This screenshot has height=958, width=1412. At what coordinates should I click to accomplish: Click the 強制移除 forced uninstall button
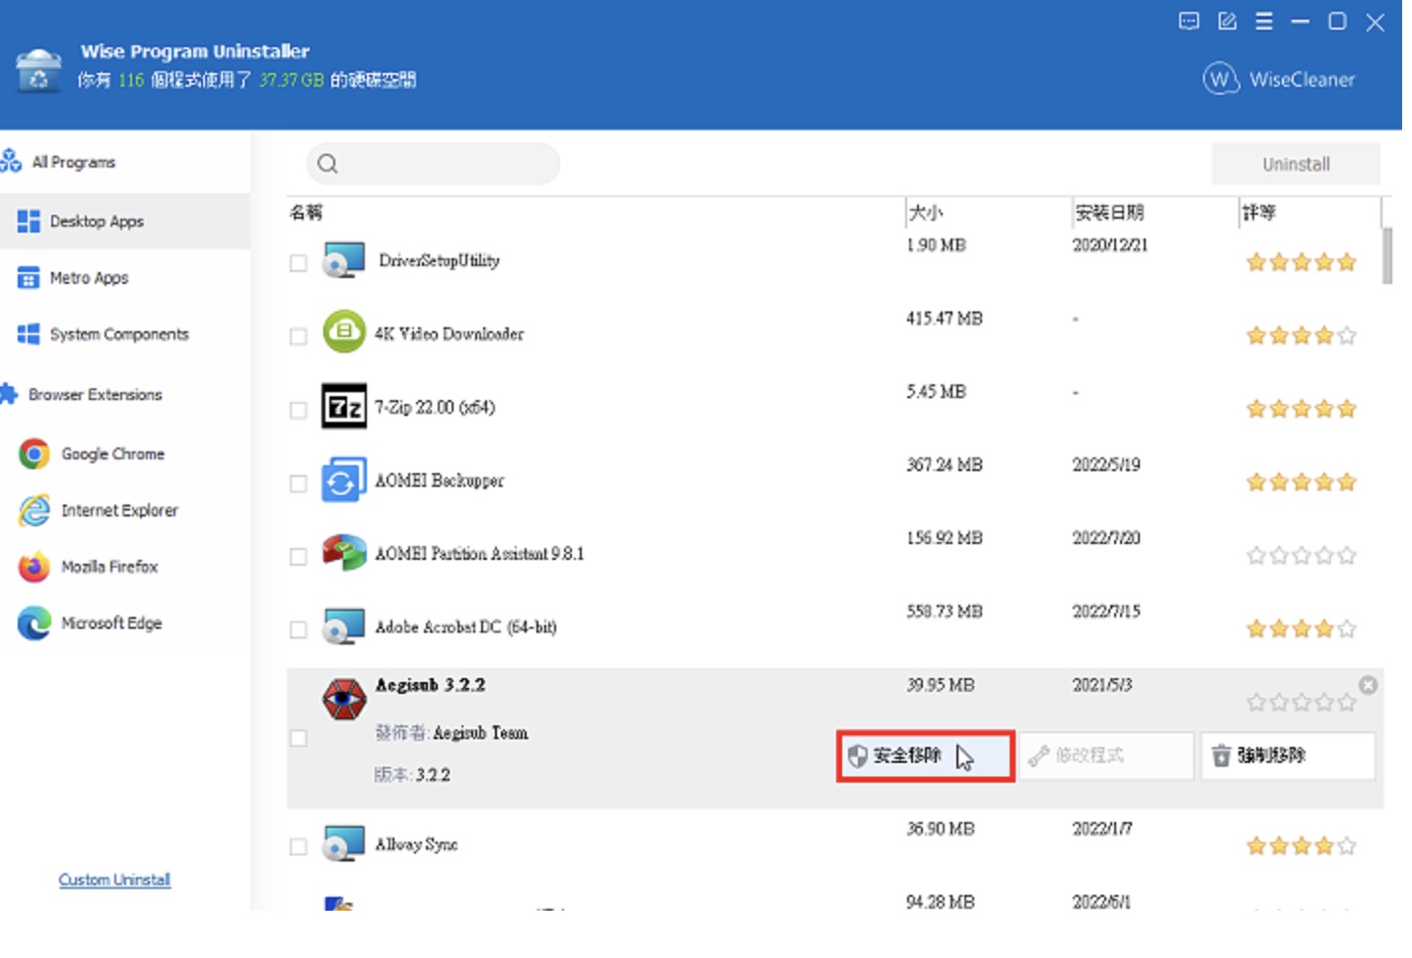click(x=1288, y=756)
